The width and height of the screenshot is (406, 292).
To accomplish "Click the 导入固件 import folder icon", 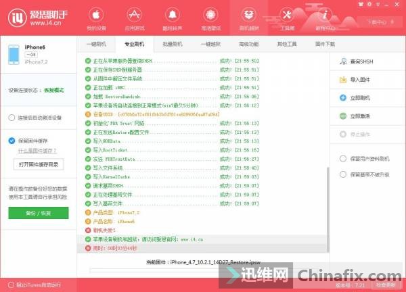I will tap(343, 80).
